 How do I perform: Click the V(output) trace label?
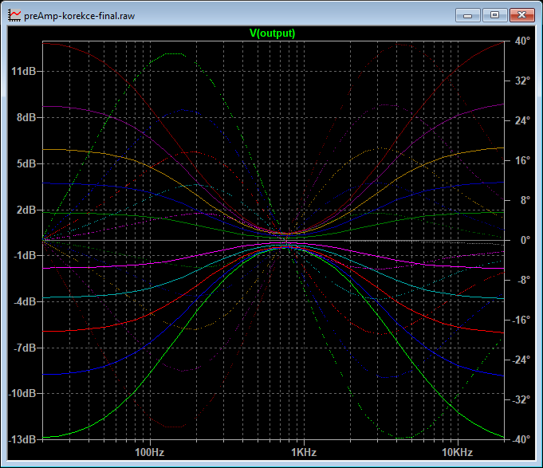pos(272,33)
